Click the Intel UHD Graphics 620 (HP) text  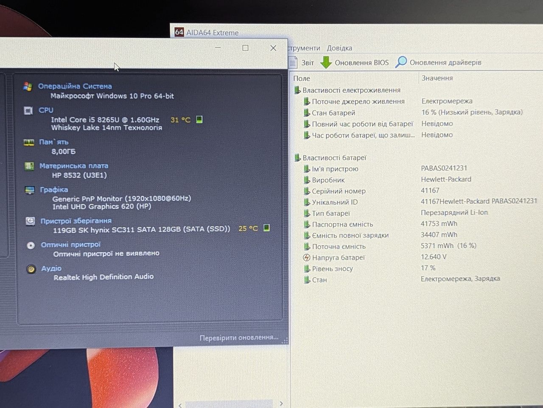(102, 206)
